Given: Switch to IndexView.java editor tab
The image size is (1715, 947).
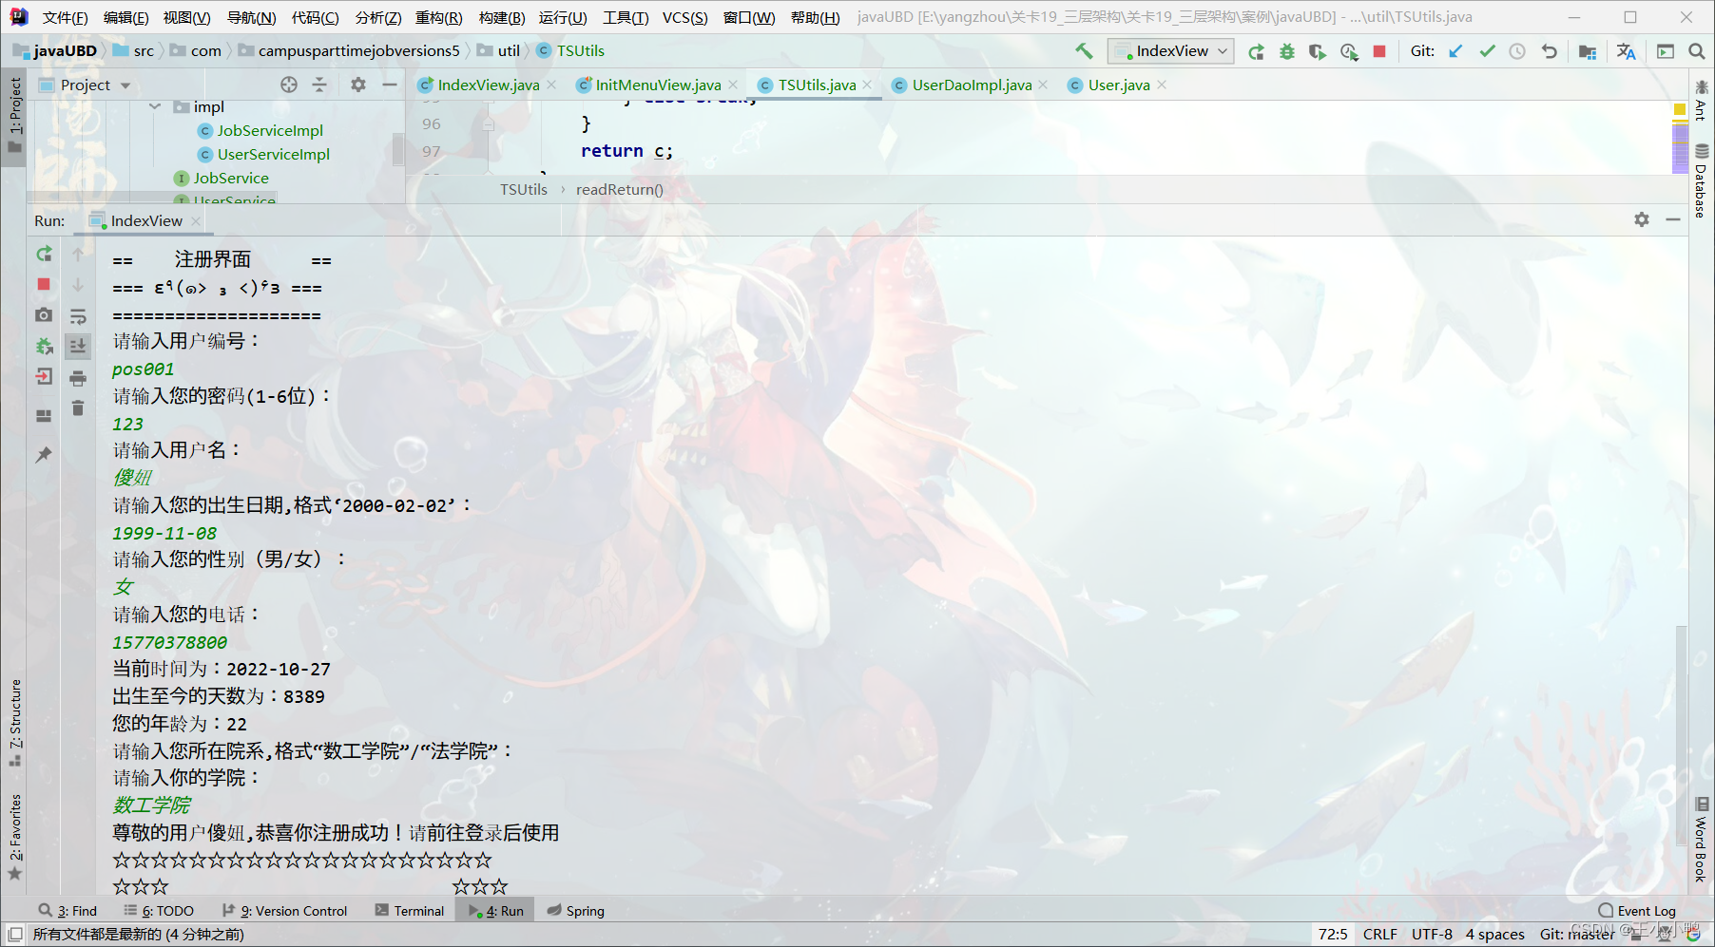Looking at the screenshot, I should pyautogui.click(x=488, y=85).
